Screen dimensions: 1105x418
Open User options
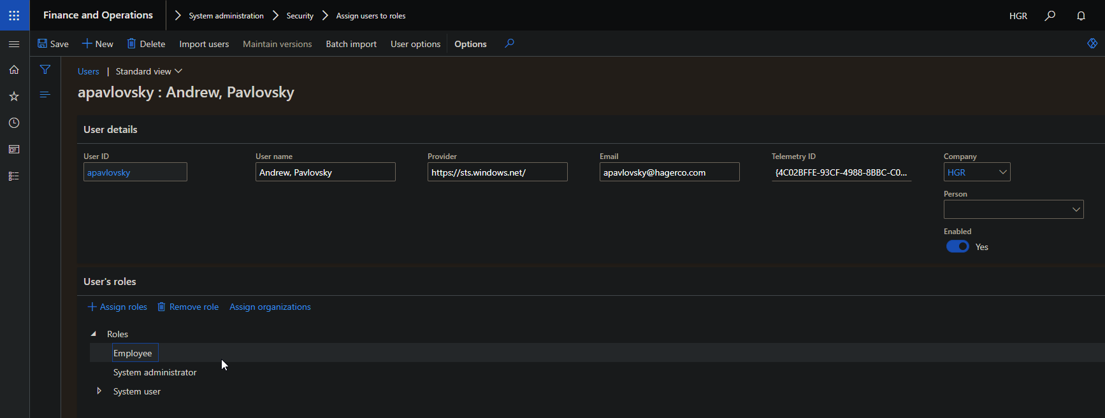tap(415, 44)
